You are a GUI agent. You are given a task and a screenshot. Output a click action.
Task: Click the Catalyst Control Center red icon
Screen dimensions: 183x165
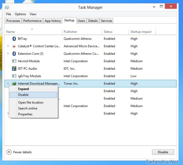pyautogui.click(x=14, y=46)
